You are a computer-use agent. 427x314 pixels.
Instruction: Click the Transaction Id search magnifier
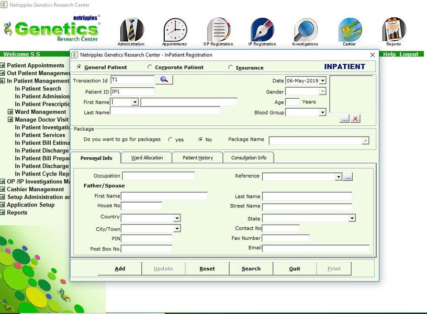coord(164,79)
